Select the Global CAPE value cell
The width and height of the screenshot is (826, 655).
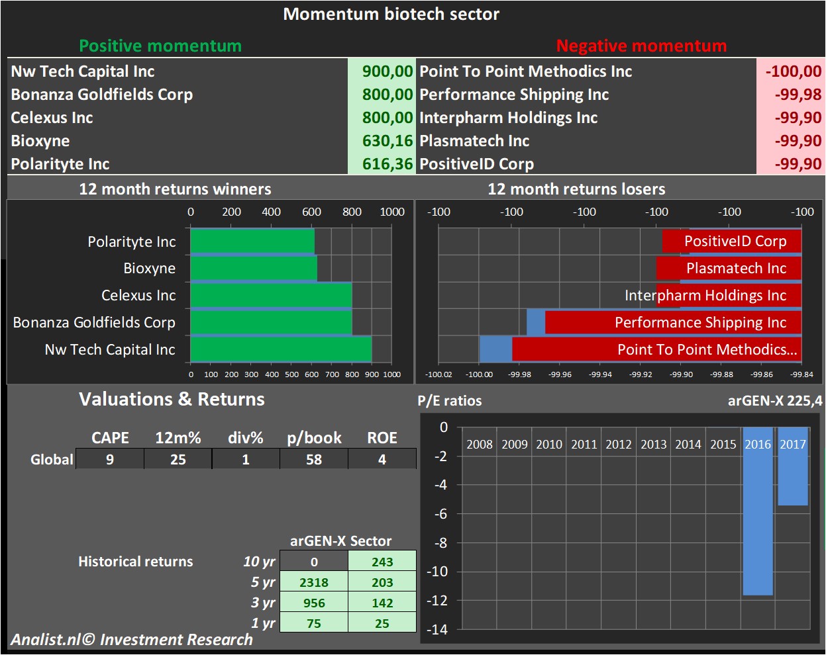(x=110, y=459)
